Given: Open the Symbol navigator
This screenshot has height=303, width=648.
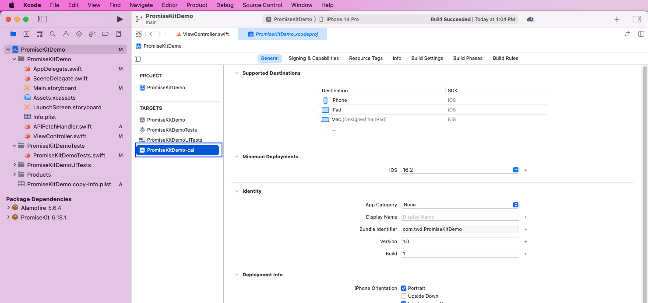Looking at the screenshot, I should point(39,34).
